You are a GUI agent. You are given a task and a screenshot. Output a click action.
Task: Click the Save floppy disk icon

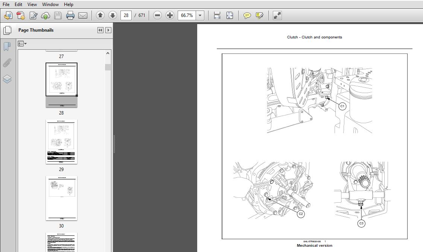click(x=58, y=15)
